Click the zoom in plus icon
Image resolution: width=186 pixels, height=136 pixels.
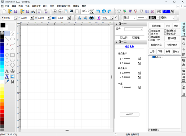55,11
